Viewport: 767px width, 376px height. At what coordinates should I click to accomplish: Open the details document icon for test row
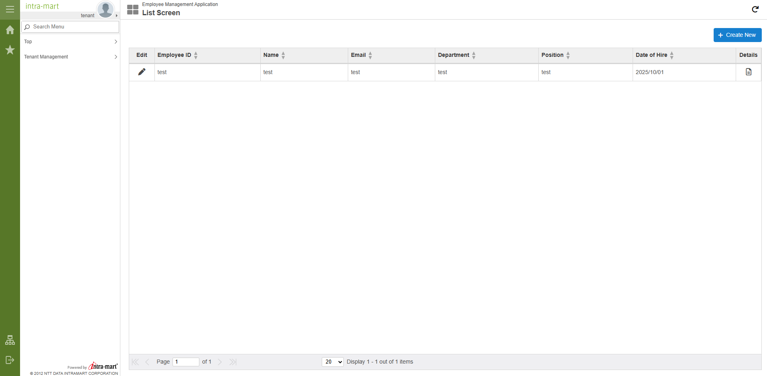pyautogui.click(x=748, y=72)
